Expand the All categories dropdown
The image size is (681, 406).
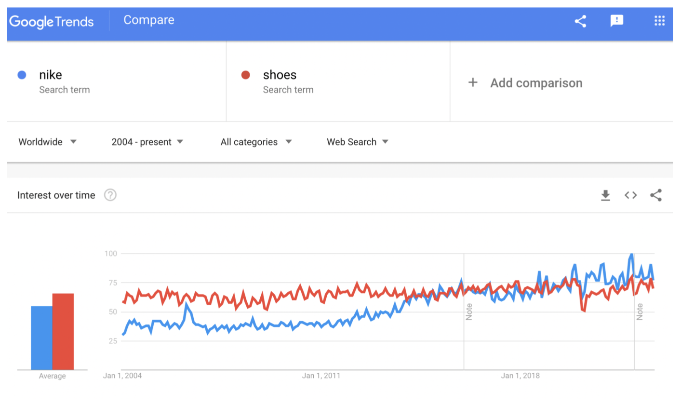pos(256,142)
